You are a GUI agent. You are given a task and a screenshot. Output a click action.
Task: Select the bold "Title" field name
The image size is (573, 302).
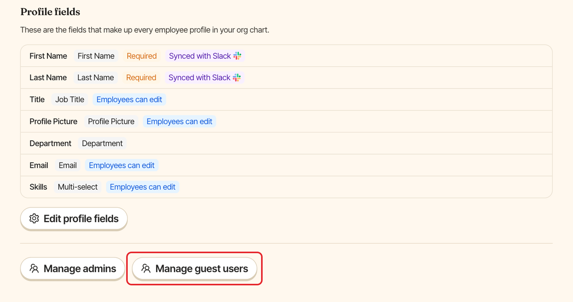(37, 99)
